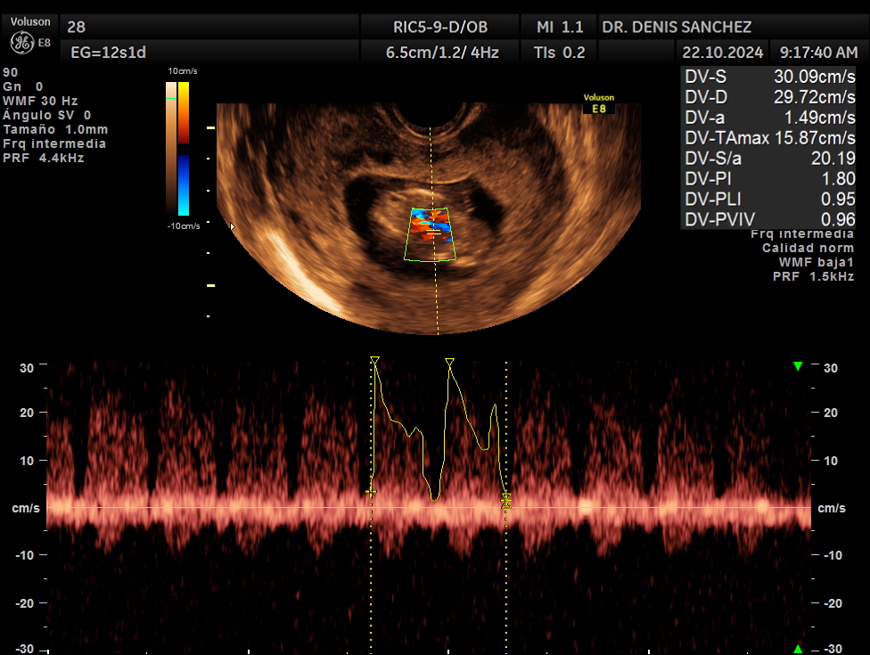Image resolution: width=870 pixels, height=655 pixels.
Task: Select the green up triangle at bottom right
Action: [x=798, y=648]
